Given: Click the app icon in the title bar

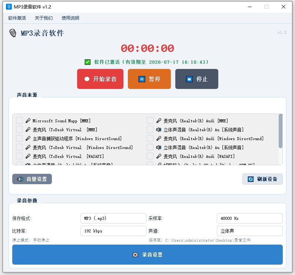Looking at the screenshot, I should point(9,7).
